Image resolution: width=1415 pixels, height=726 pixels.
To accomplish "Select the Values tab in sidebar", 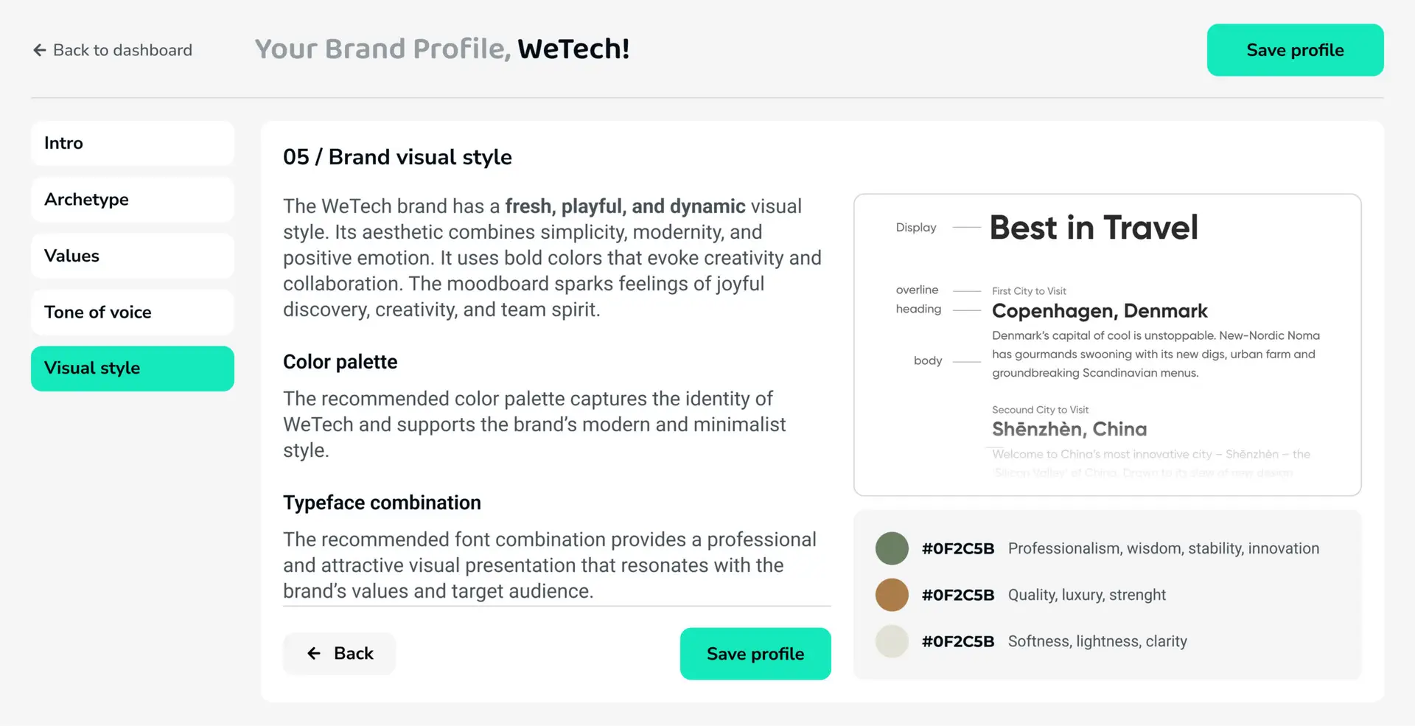I will (x=133, y=256).
